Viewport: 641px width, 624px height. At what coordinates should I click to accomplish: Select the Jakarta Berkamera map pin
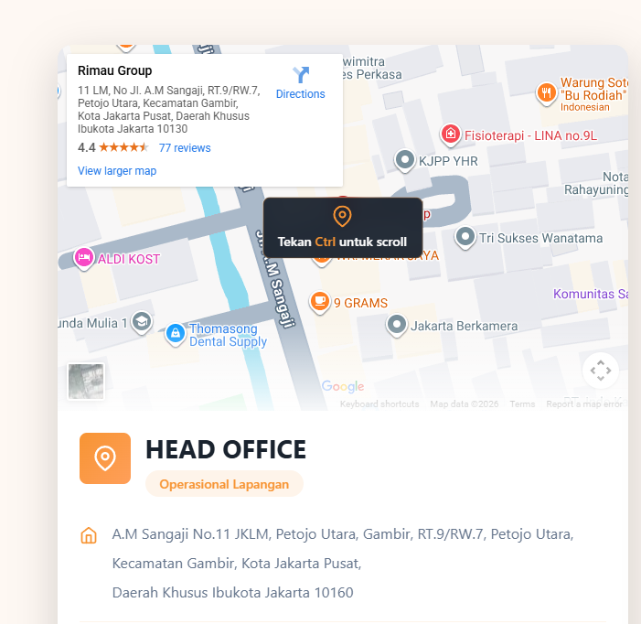click(x=397, y=324)
